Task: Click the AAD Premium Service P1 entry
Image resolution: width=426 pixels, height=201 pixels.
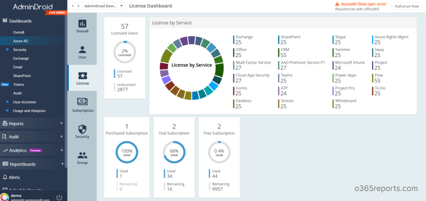Action: [x=302, y=65]
